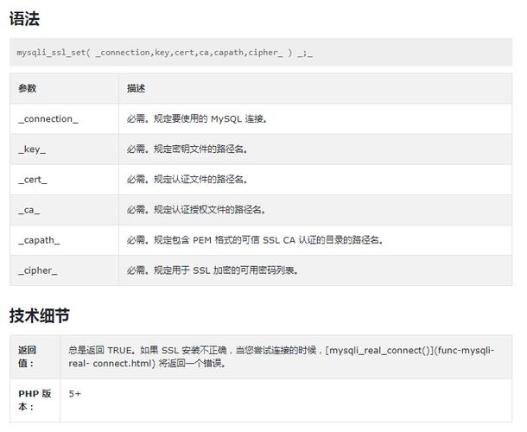Click description 规定用于 SSL 加密的可用密码列表
527x432 pixels.
coord(213,270)
